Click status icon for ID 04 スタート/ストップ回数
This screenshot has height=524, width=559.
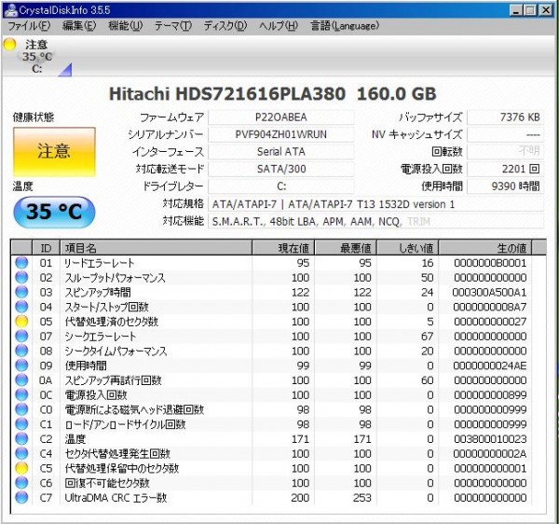point(21,307)
